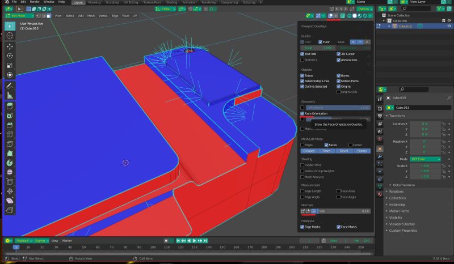
Task: Switch to Solid viewport shading
Action: pyautogui.click(x=355, y=16)
